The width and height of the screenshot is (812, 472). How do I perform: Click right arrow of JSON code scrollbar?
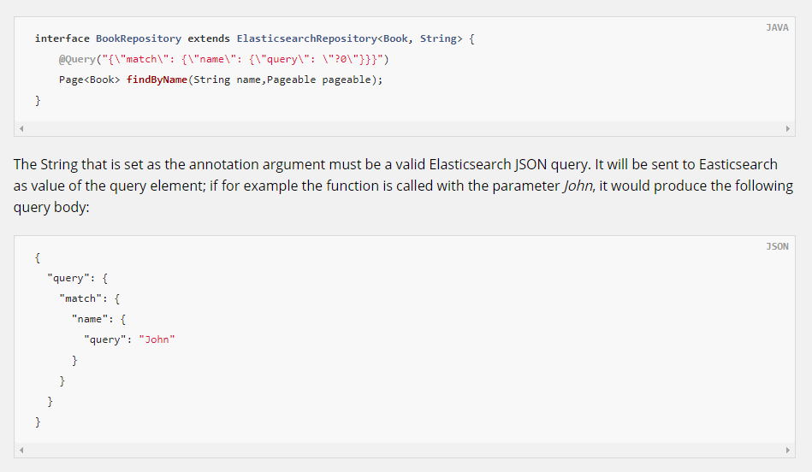pos(788,450)
